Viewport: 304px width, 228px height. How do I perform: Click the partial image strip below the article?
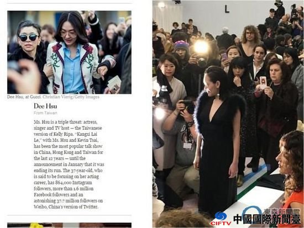(70, 225)
